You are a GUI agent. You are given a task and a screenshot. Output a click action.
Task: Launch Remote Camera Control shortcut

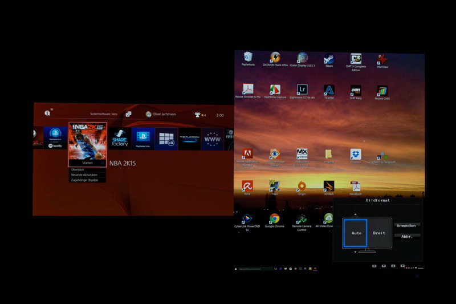point(302,223)
